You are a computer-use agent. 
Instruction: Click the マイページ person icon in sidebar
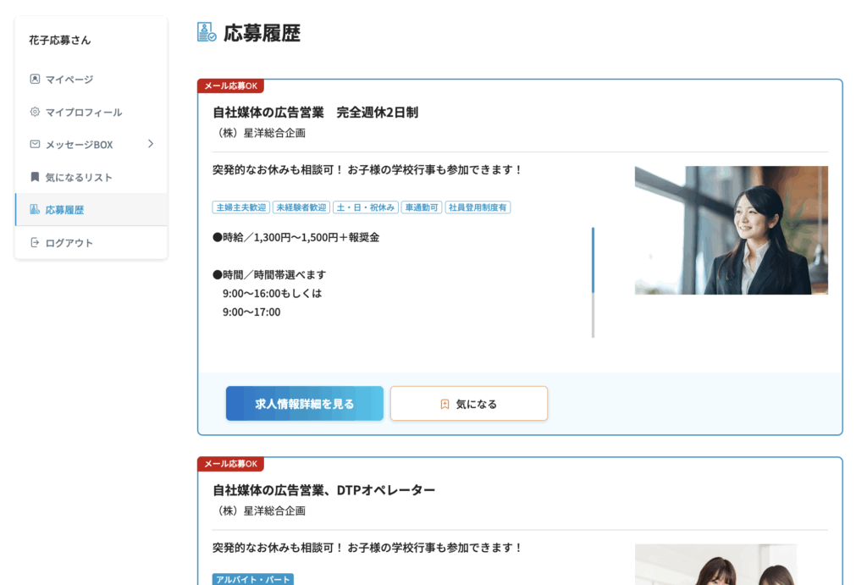[35, 79]
